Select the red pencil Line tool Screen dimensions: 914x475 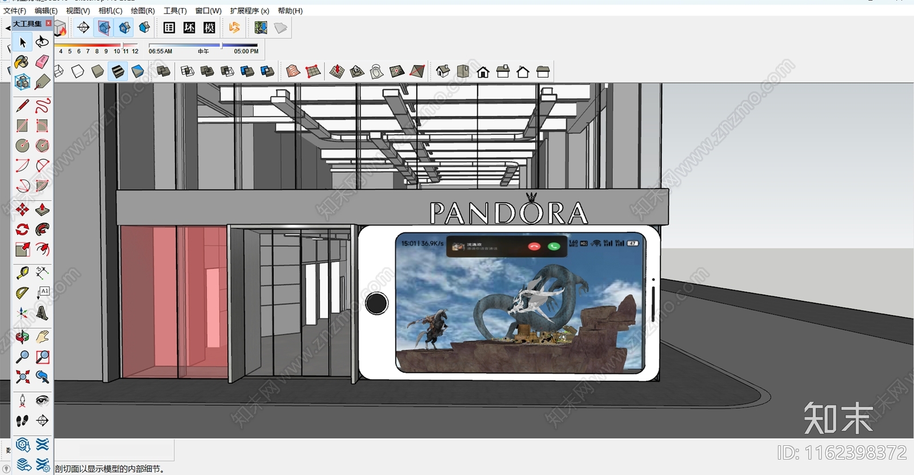(22, 106)
